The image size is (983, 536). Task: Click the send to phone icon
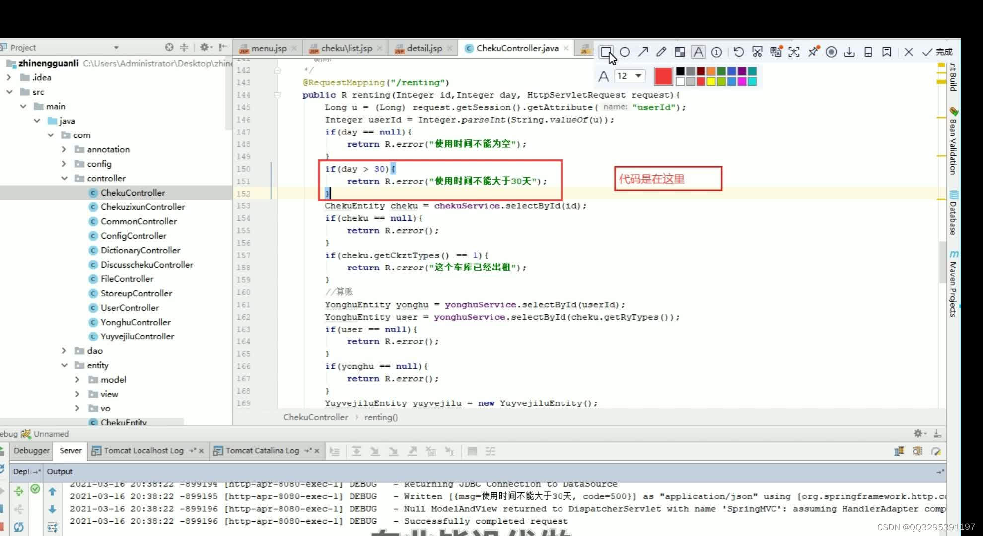(x=868, y=52)
